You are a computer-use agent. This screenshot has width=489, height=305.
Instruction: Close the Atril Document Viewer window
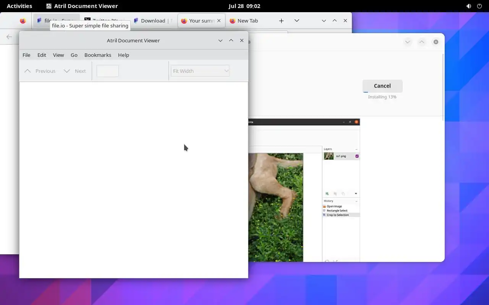click(x=242, y=40)
